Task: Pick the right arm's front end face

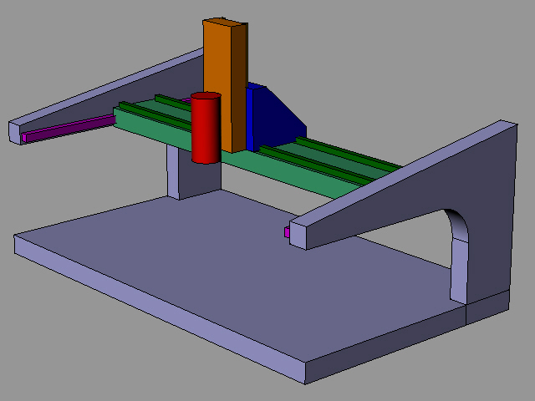Action: click(299, 236)
